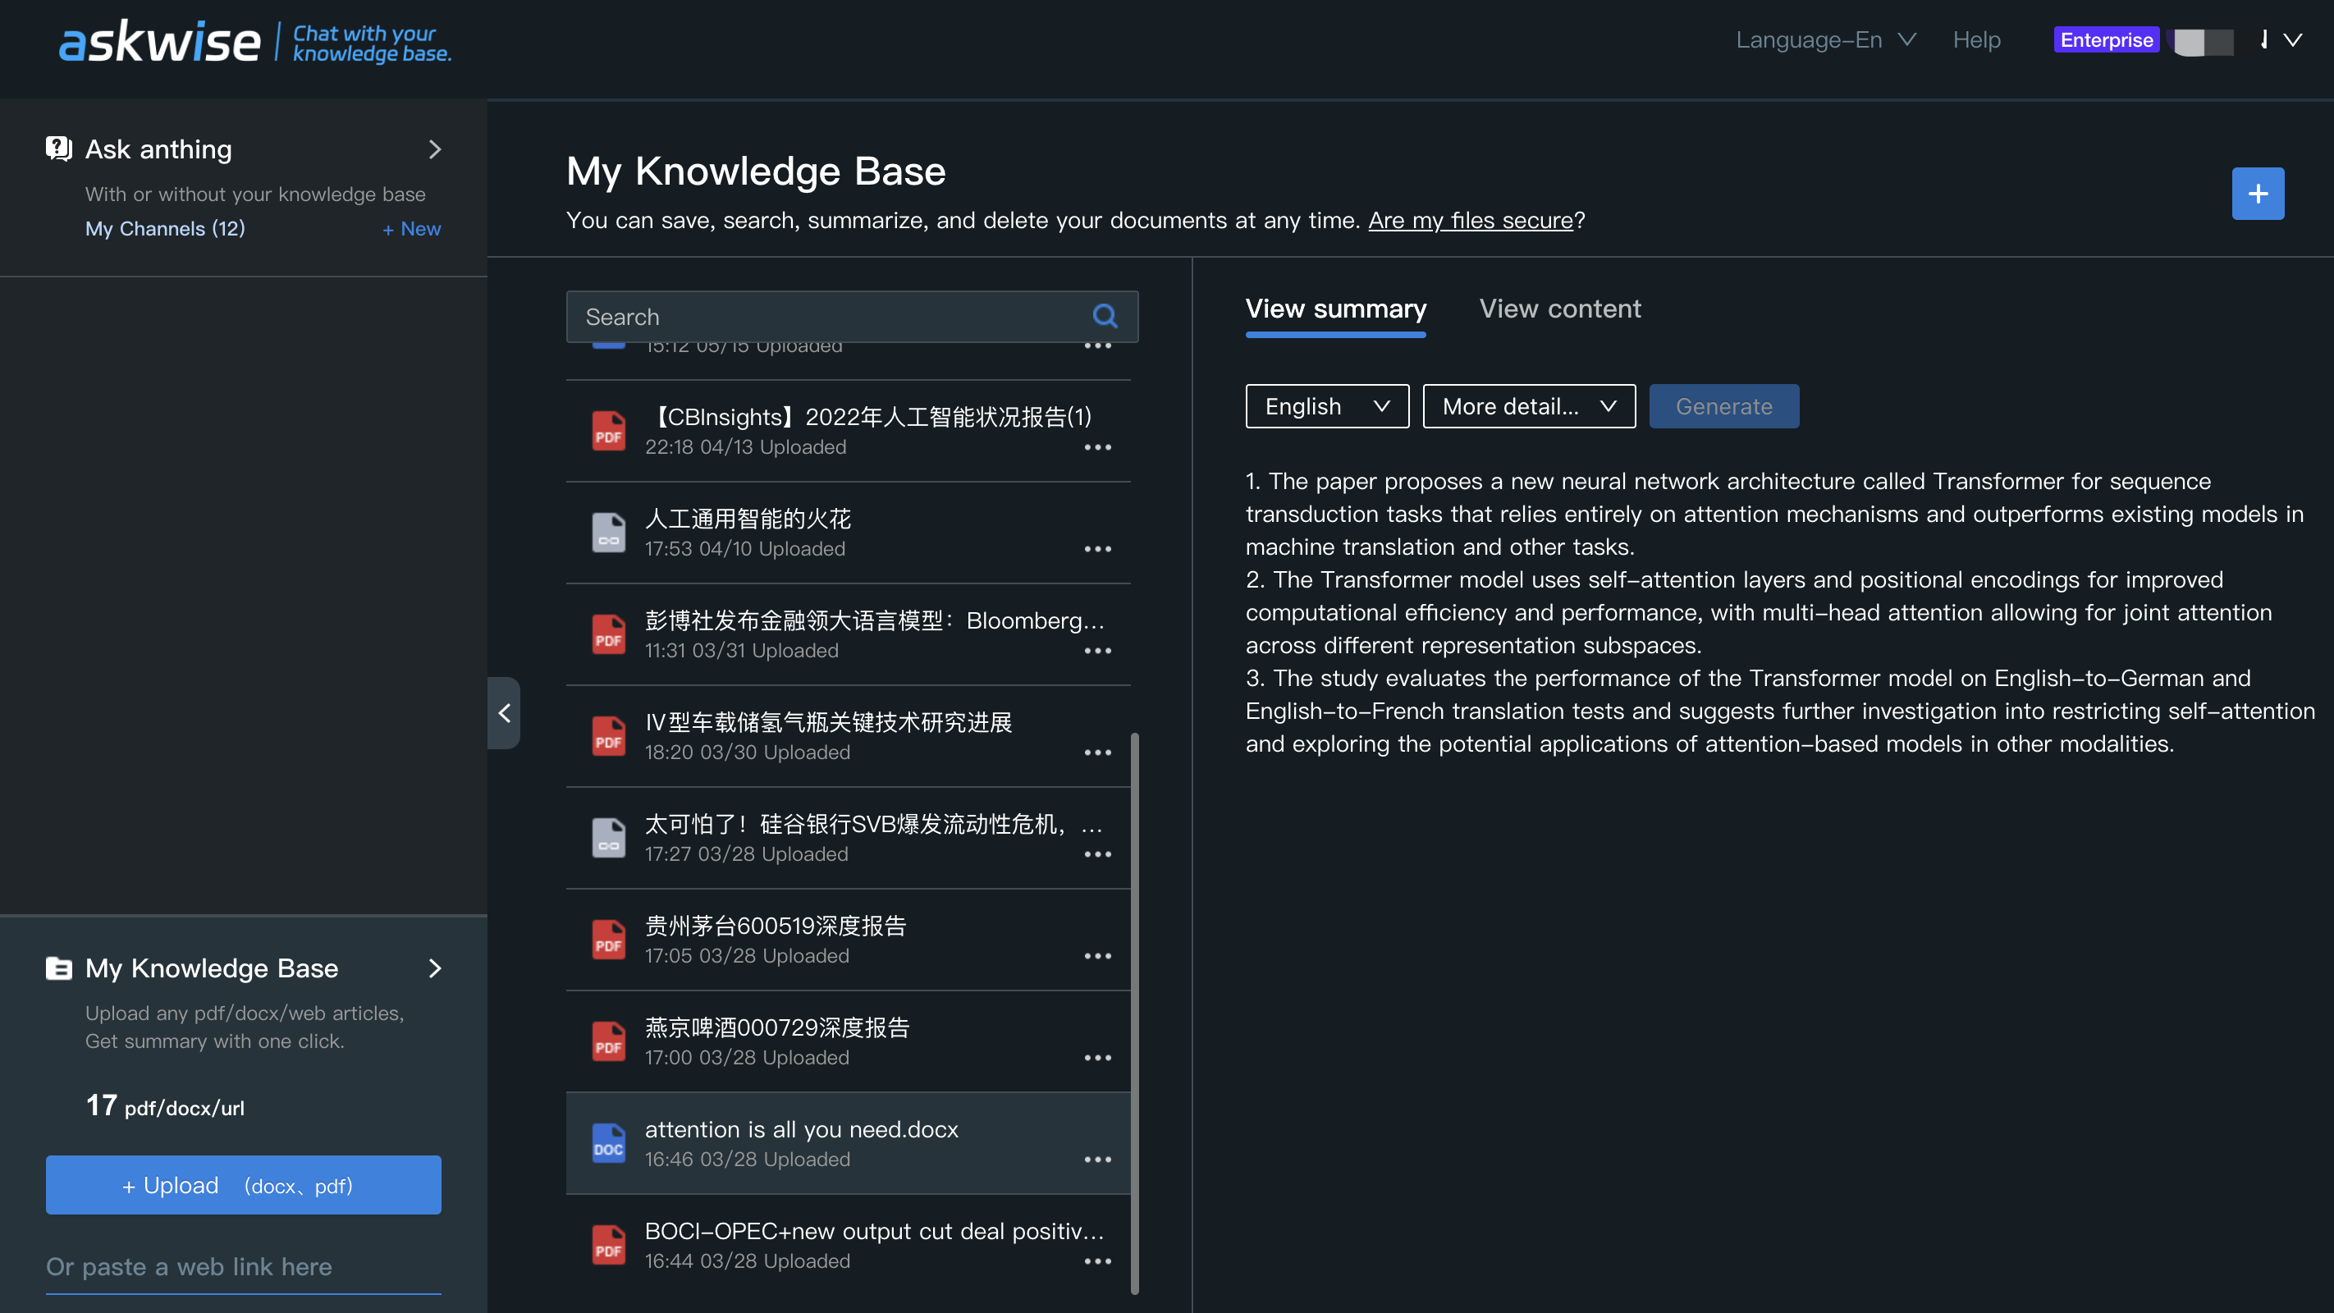Select the IV型车载储氢气瓶 document
2334x1313 pixels.
click(848, 736)
